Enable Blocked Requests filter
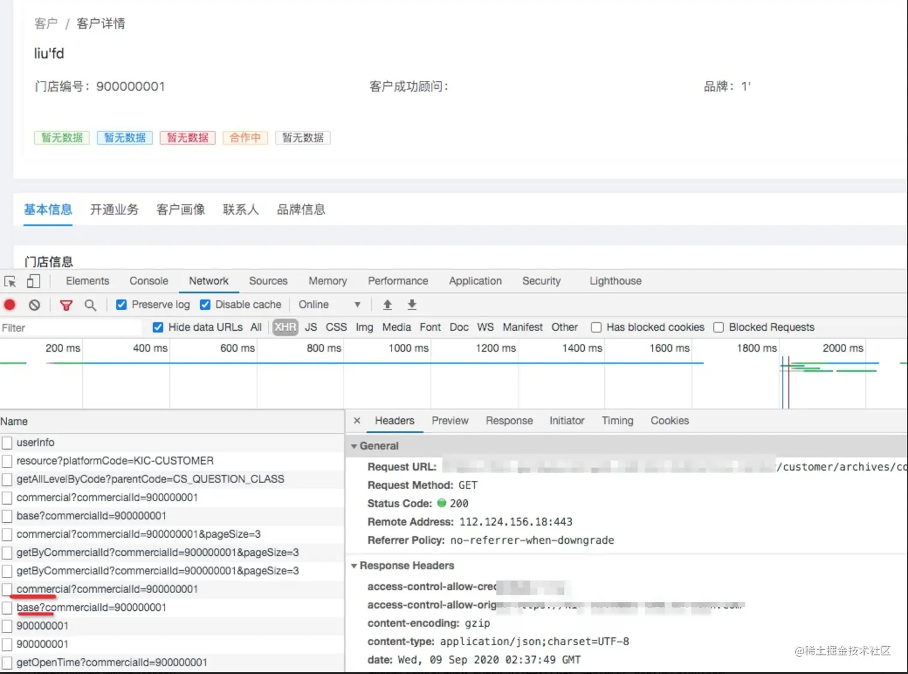The width and height of the screenshot is (908, 674). pyautogui.click(x=718, y=327)
